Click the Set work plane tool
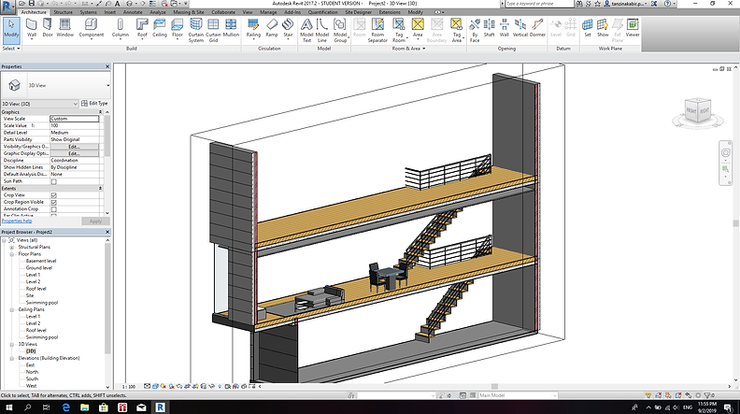The image size is (740, 414). (x=588, y=28)
